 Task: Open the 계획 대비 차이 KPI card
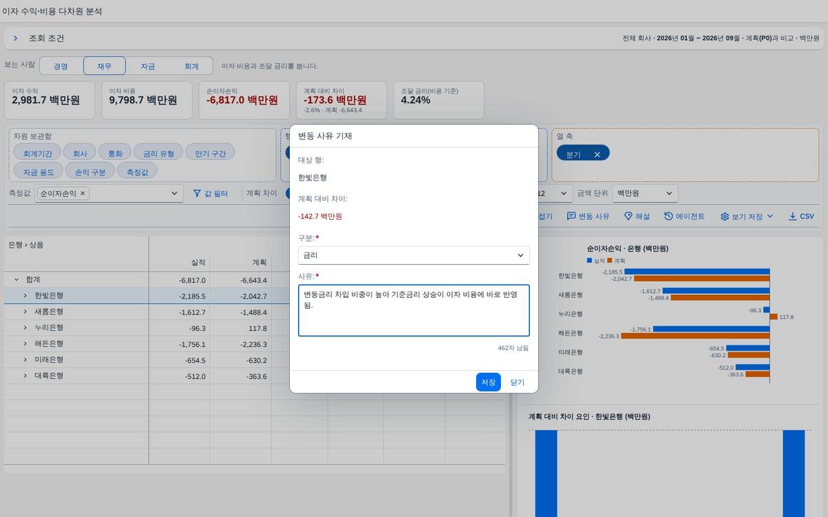pos(342,99)
